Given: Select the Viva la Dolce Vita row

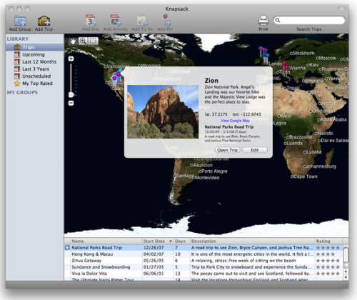Looking at the screenshot, I should 203,274.
